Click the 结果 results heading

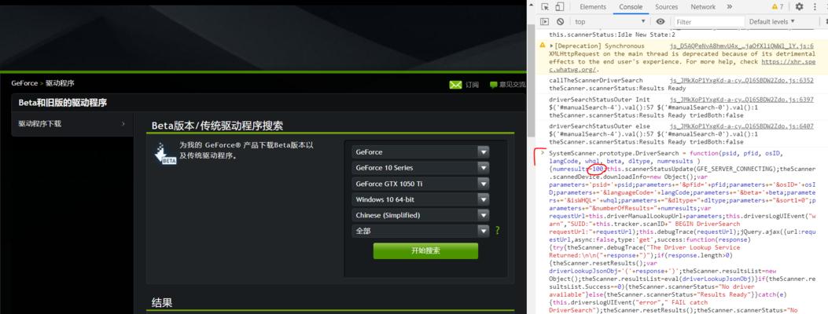click(161, 303)
